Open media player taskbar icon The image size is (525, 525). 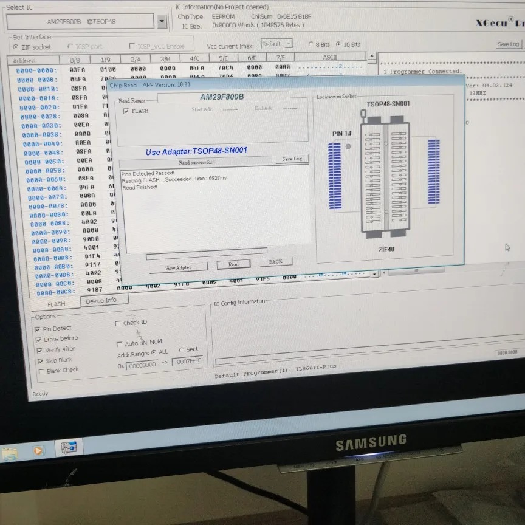pos(38,451)
